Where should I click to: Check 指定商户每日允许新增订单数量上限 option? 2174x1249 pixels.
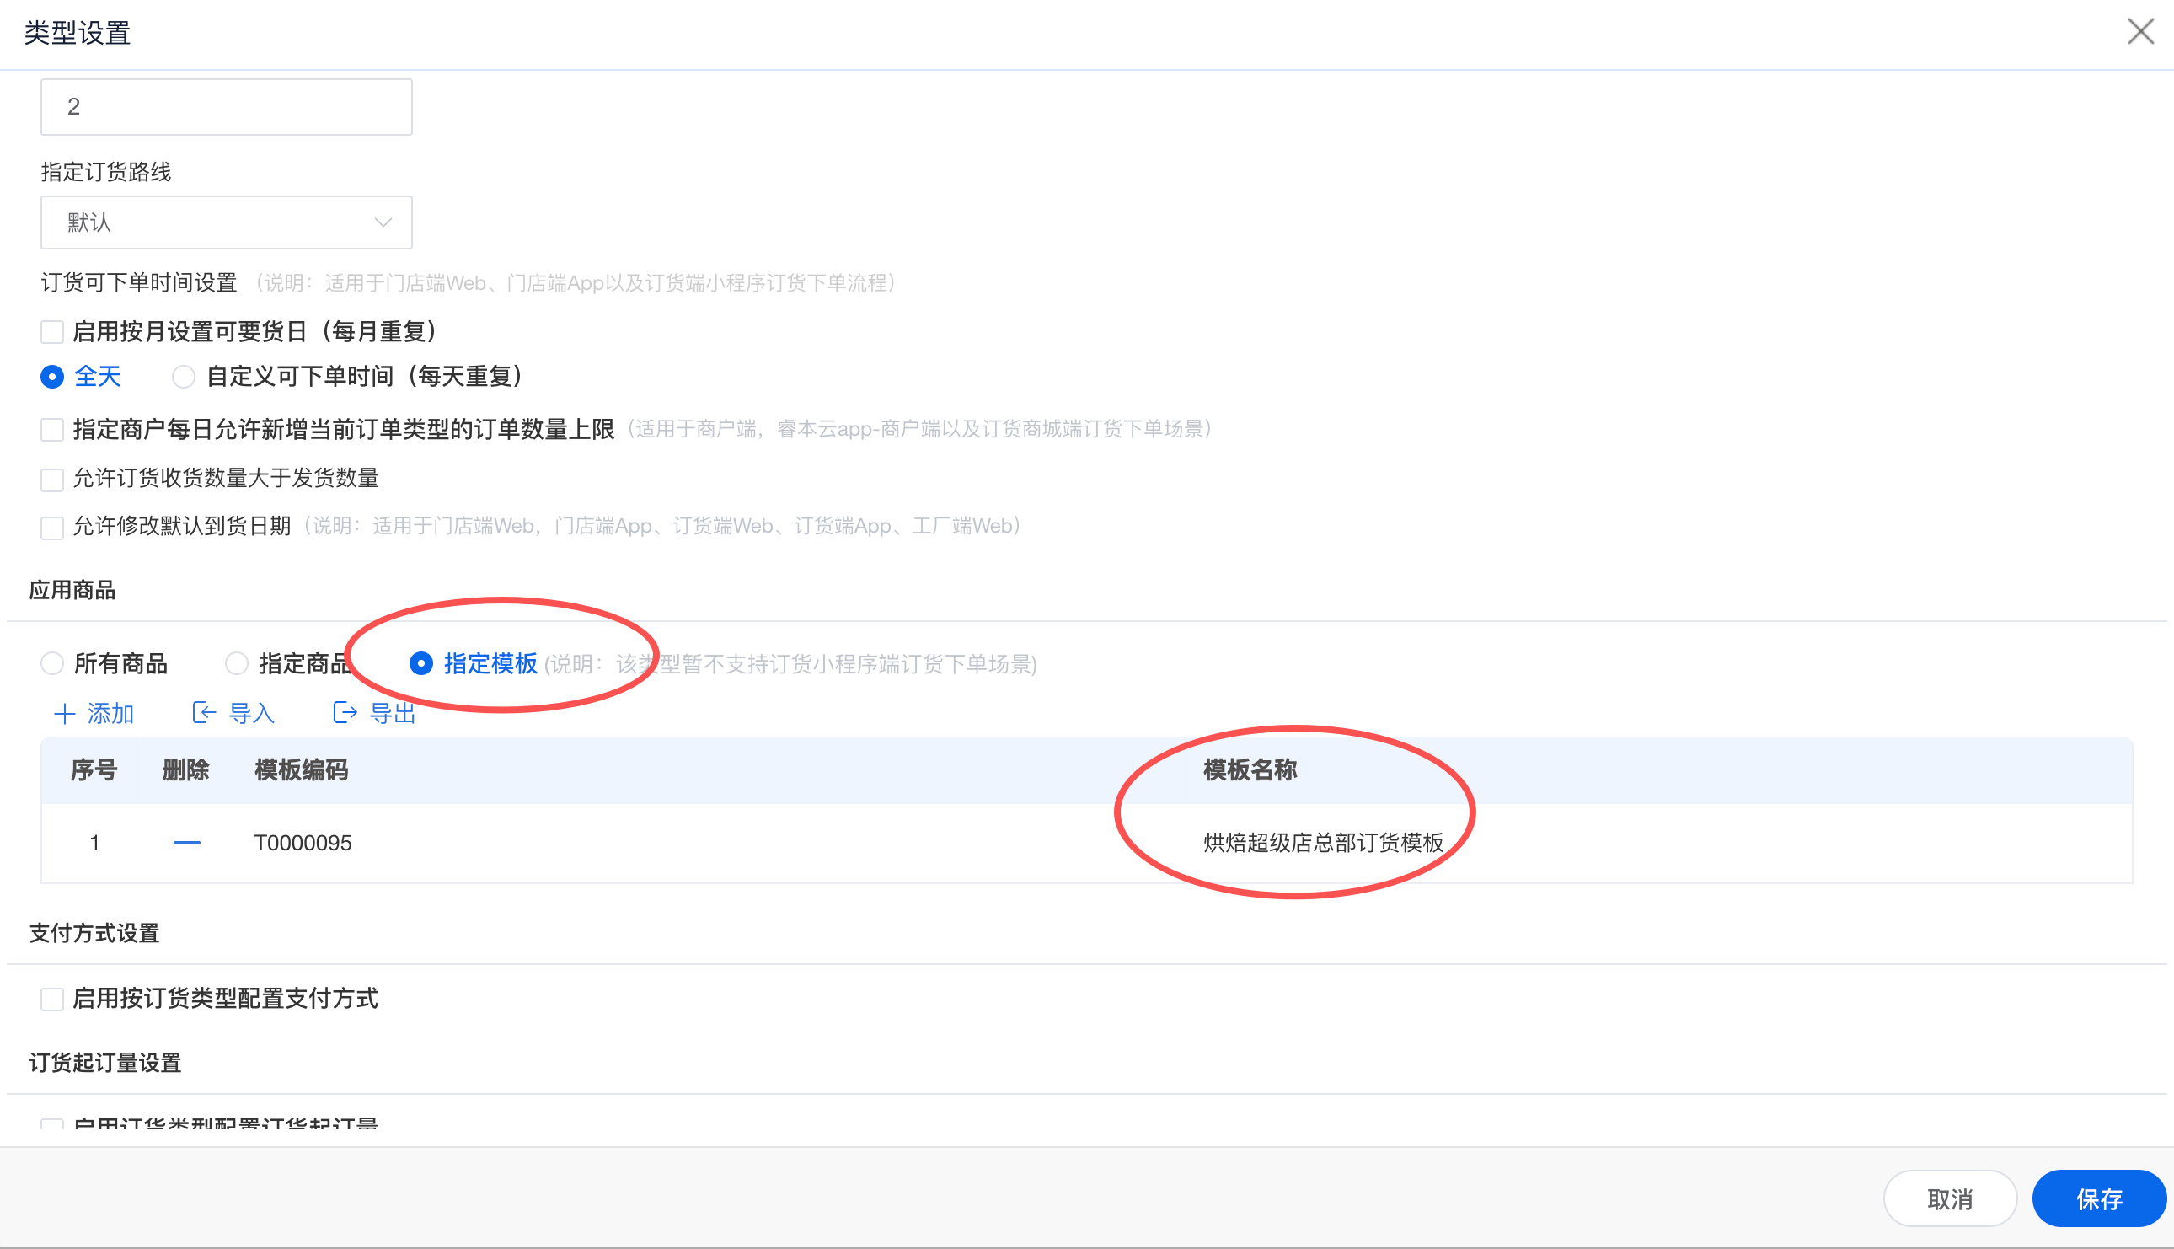click(52, 430)
